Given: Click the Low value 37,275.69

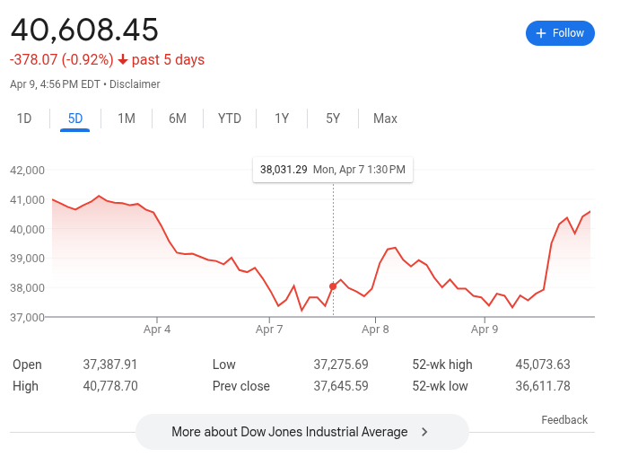Looking at the screenshot, I should 341,365.
